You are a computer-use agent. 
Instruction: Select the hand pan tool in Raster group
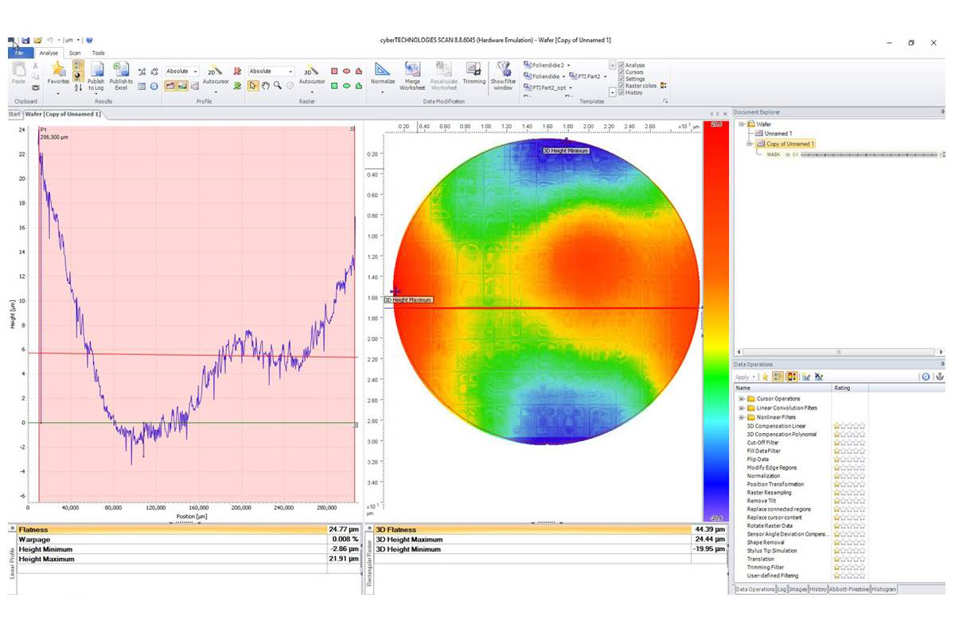(265, 85)
